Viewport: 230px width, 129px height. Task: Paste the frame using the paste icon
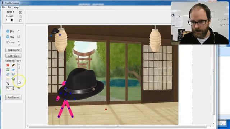pos(20,20)
